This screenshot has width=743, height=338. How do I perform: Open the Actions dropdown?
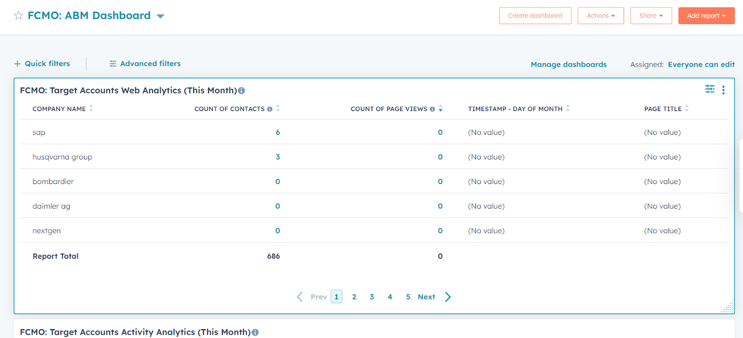point(600,16)
